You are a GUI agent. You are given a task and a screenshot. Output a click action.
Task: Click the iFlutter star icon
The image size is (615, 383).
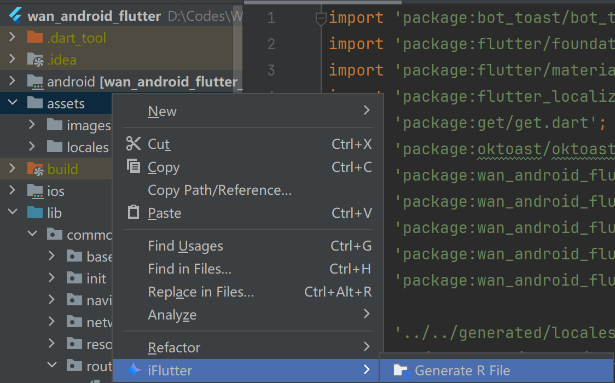(x=134, y=370)
